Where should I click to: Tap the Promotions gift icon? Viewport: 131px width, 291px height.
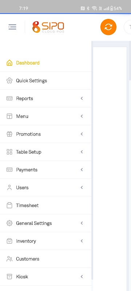[9, 134]
